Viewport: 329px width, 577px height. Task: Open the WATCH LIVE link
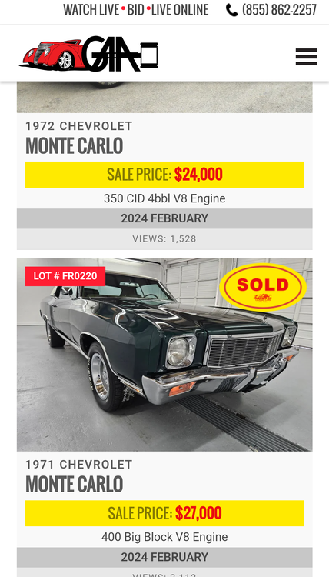[91, 10]
